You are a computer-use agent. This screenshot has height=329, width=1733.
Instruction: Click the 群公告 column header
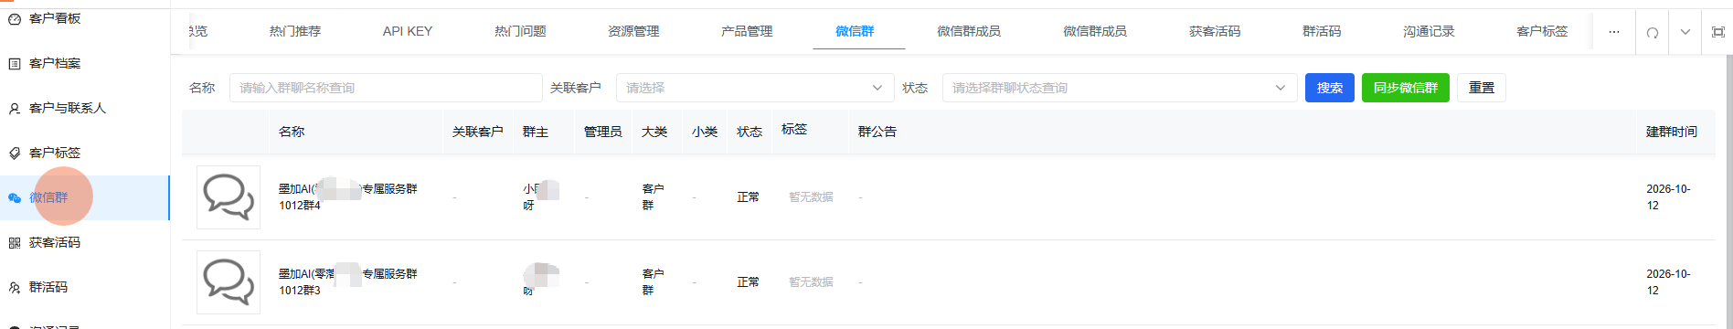point(877,132)
